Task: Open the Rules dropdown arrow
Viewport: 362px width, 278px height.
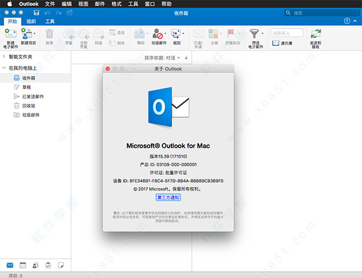Action: point(183,34)
